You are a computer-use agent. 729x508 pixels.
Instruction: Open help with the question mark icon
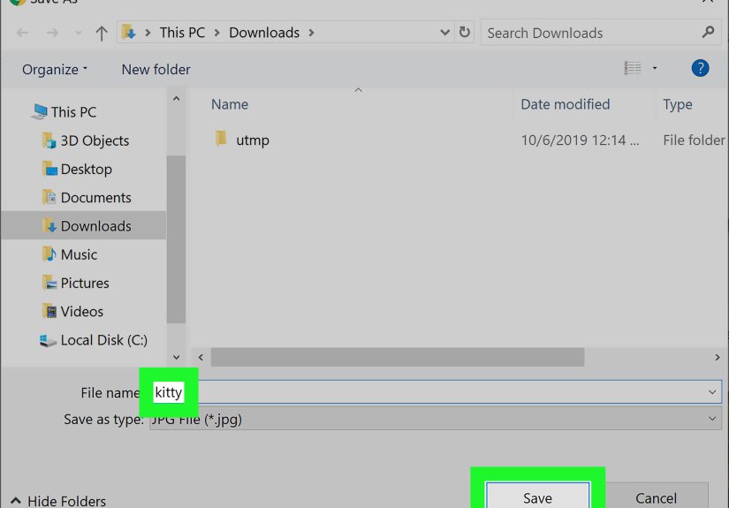(x=700, y=68)
